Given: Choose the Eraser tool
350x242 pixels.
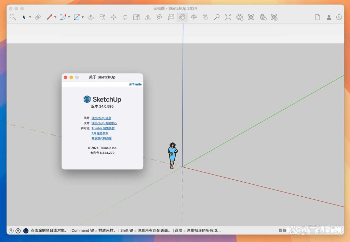Looking at the screenshot, I should point(38,17).
